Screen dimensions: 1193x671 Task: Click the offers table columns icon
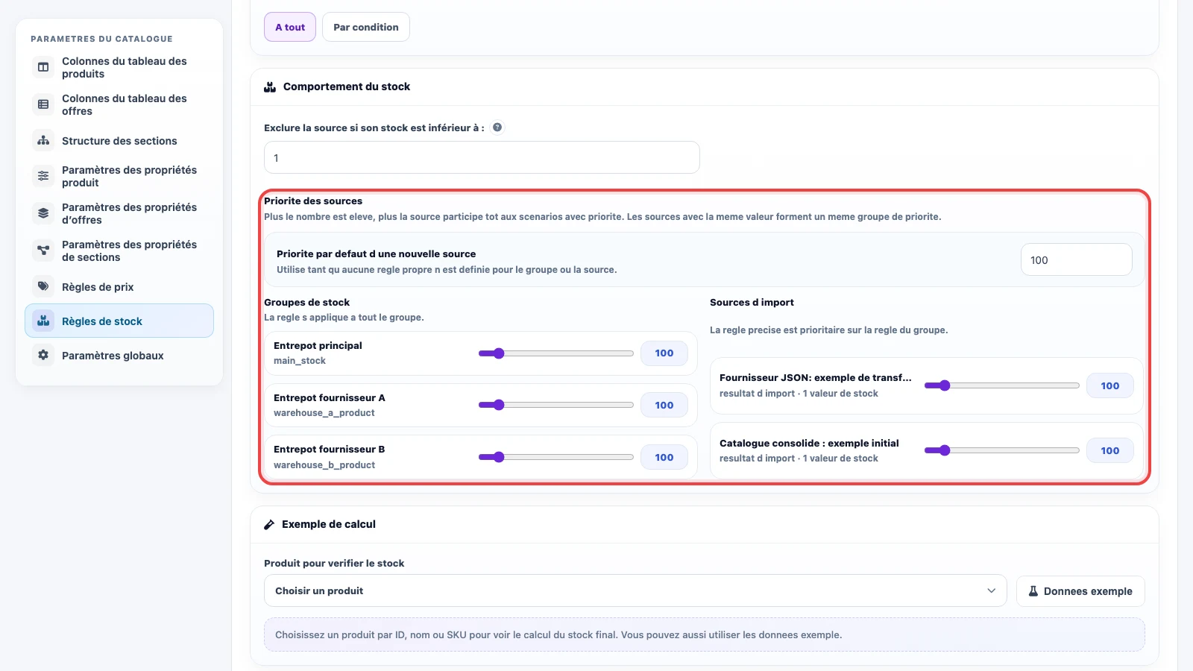click(43, 104)
